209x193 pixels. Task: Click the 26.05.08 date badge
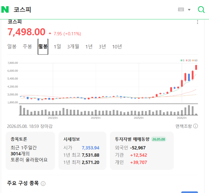159,139
